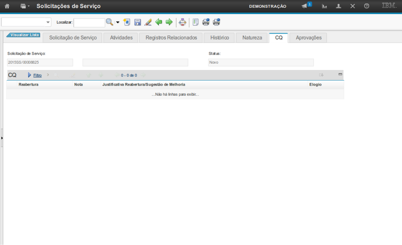The height and width of the screenshot is (245, 402).
Task: Open the reports bar chart icon
Action: [x=324, y=6]
